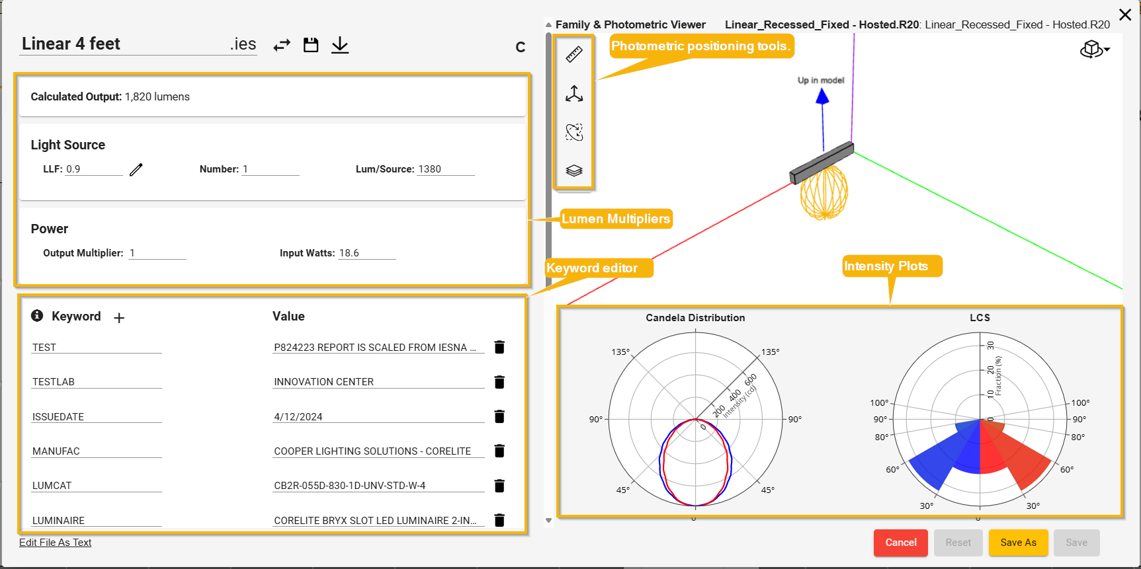1141x569 pixels.
Task: Close the dialog with the X
Action: [1124, 15]
